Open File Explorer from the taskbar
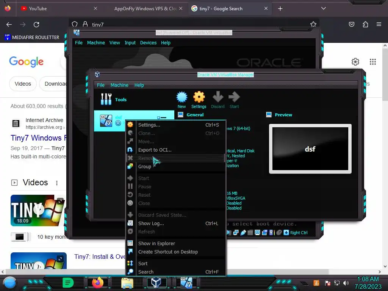This screenshot has width=388, height=291. click(x=127, y=283)
